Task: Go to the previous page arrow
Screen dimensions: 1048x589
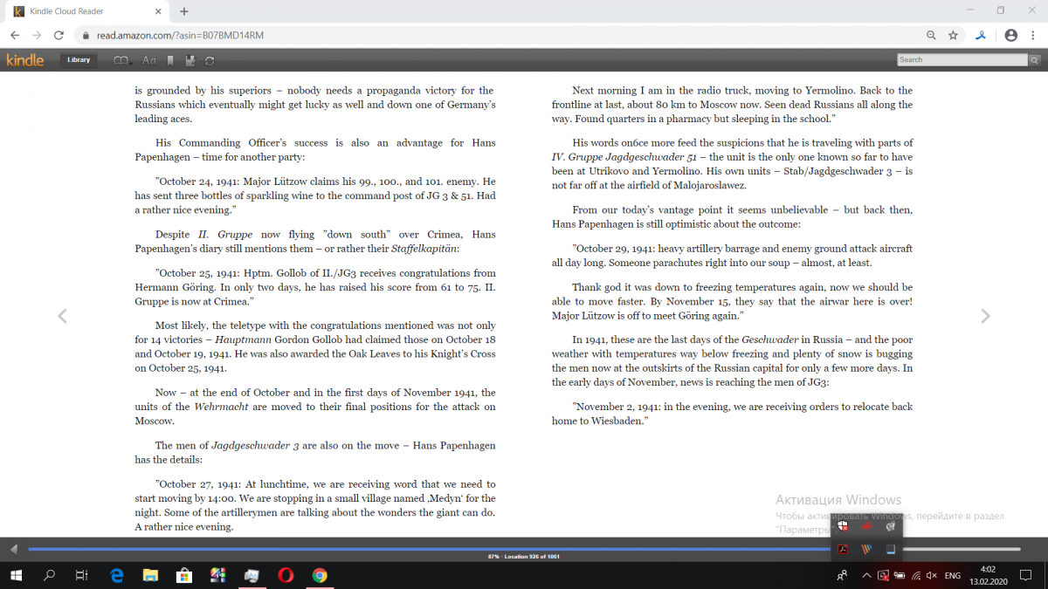Action: click(x=62, y=316)
